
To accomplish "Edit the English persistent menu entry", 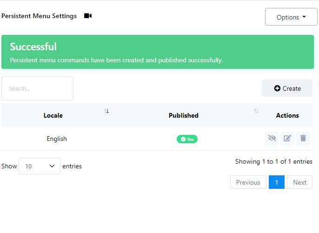I will (287, 138).
